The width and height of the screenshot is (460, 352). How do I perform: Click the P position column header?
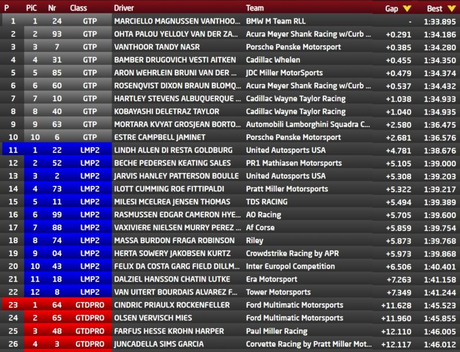(7, 8)
